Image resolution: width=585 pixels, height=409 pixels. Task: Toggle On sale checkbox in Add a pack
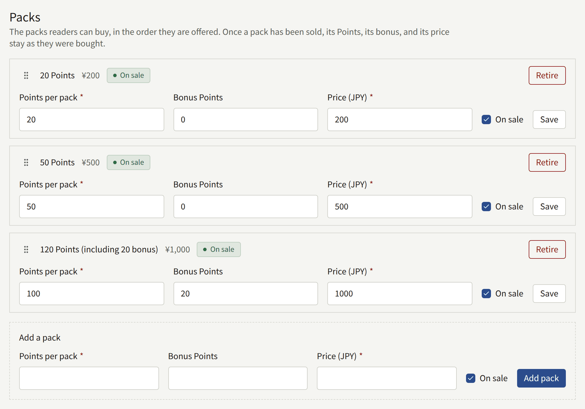tap(471, 378)
